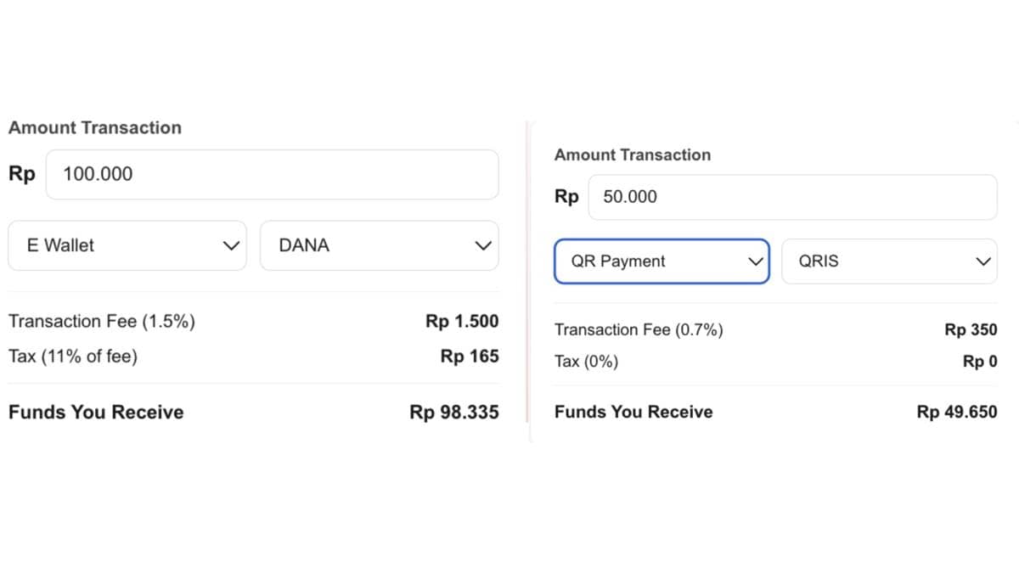Click the 50.000 amount input field
This screenshot has width=1019, height=573.
point(791,197)
